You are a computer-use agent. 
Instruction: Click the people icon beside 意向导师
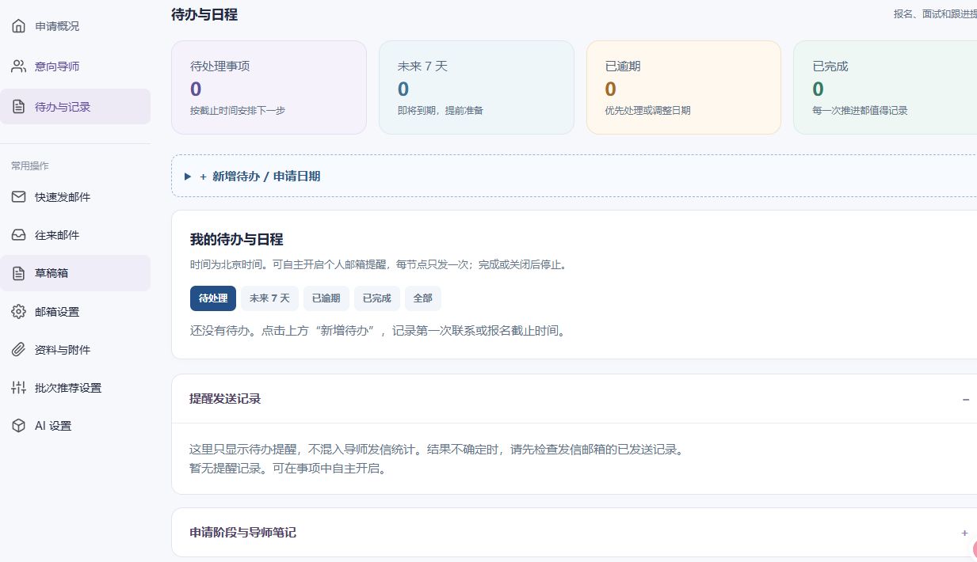18,66
